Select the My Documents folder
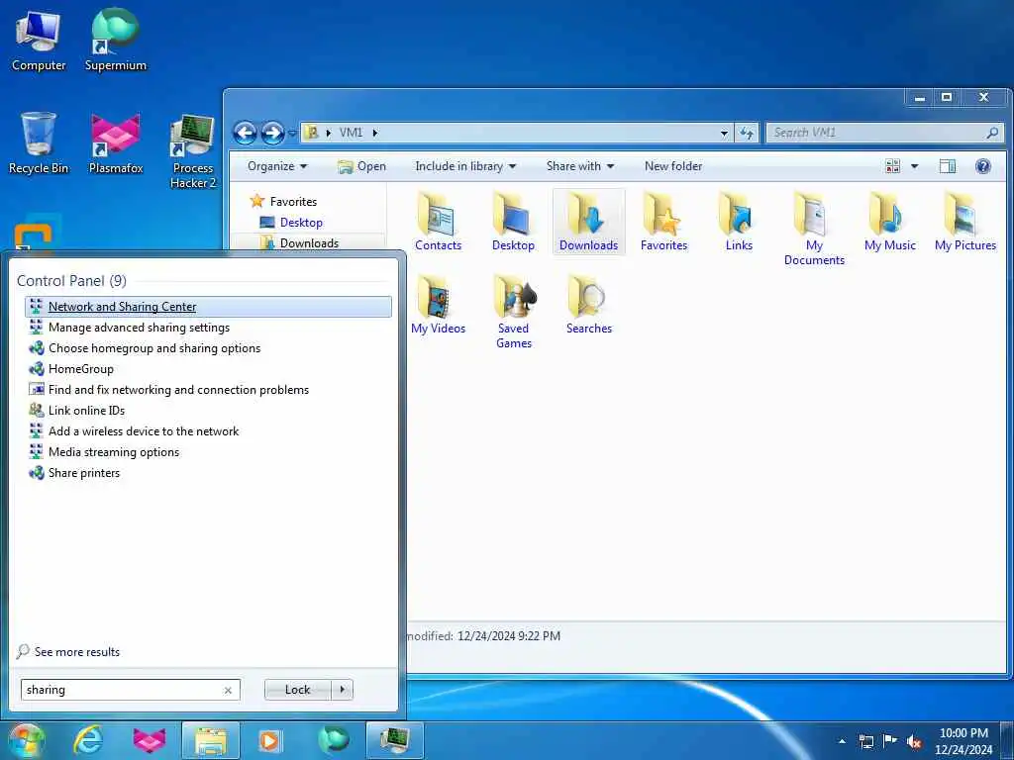 click(x=814, y=229)
